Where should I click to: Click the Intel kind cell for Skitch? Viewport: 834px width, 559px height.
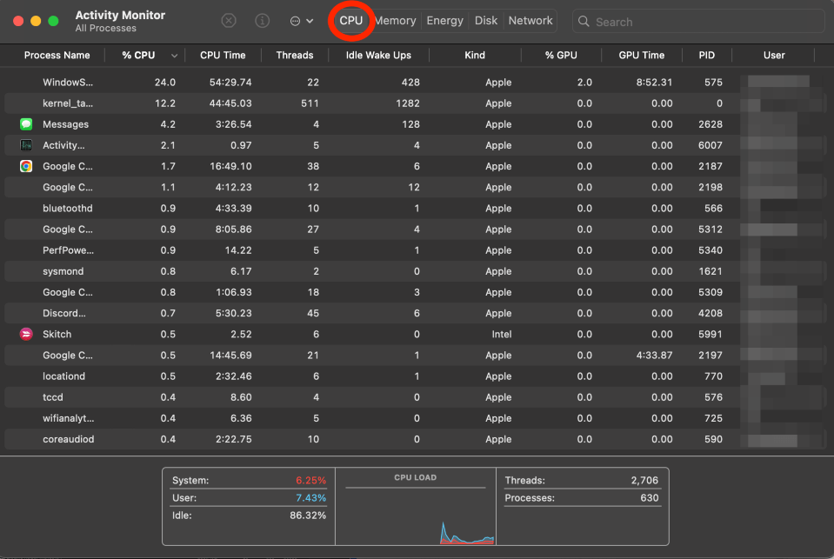(x=502, y=334)
